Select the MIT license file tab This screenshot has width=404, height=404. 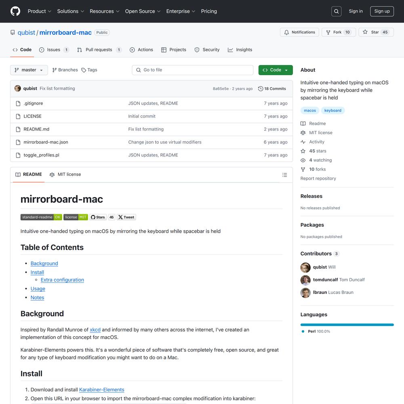tap(65, 175)
